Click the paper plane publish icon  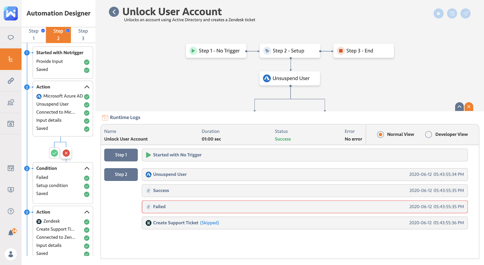click(465, 14)
